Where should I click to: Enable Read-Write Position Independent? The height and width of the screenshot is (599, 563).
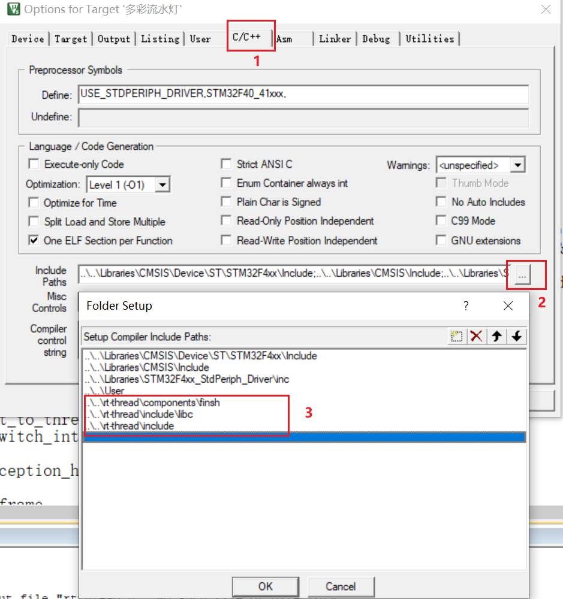(226, 240)
